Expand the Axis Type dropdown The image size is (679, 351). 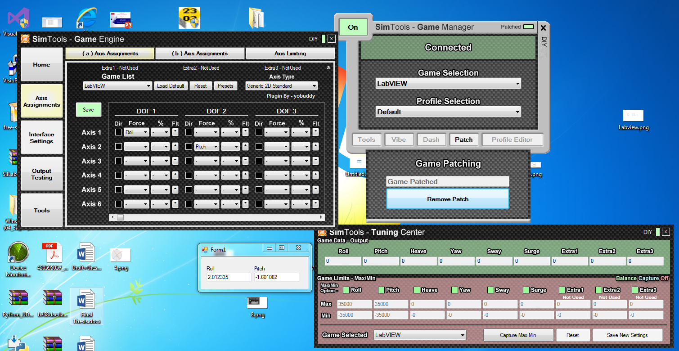pos(281,86)
